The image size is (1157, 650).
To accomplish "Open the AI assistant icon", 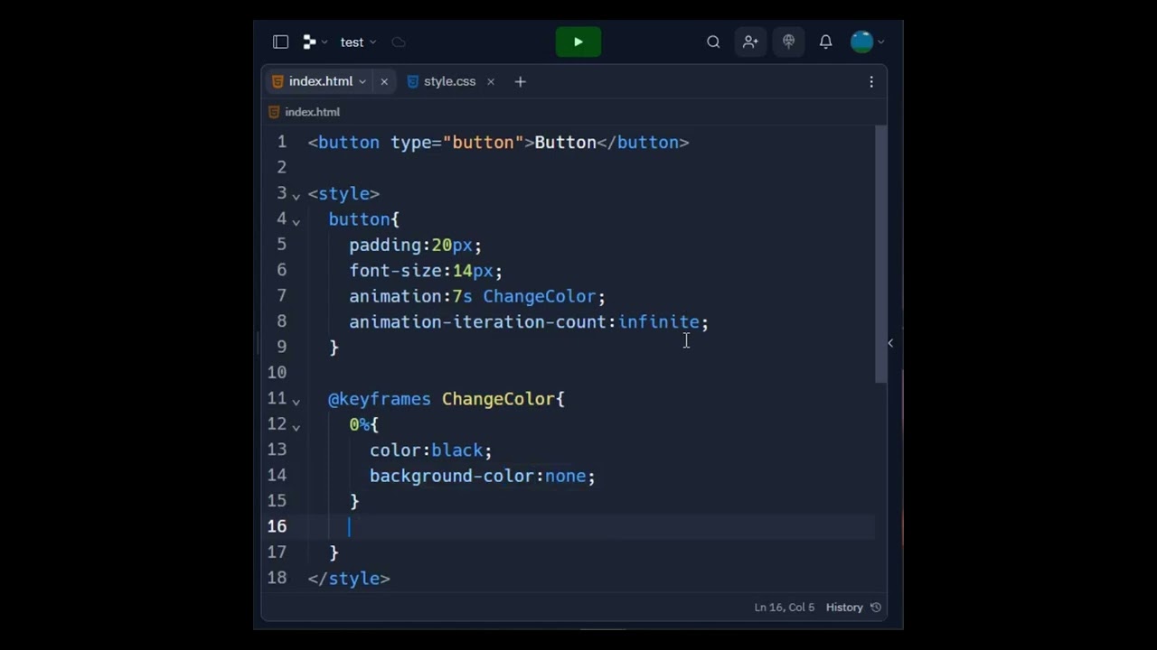I will (788, 42).
